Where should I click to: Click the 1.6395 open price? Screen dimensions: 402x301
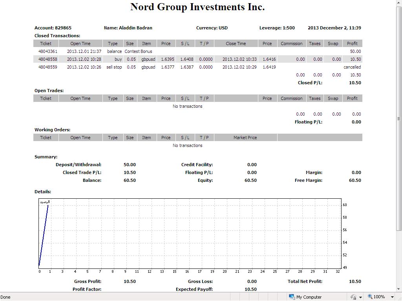[x=167, y=59]
